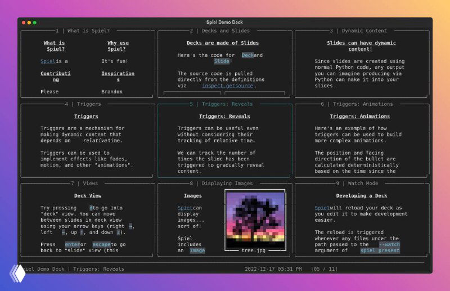Click the 'Deck View' heading

88,196
